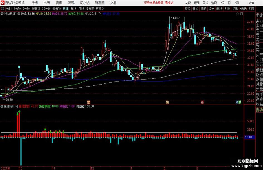Click the 多股 multi-stock button
This screenshot has width=263, height=170.
pyautogui.click(x=203, y=9)
